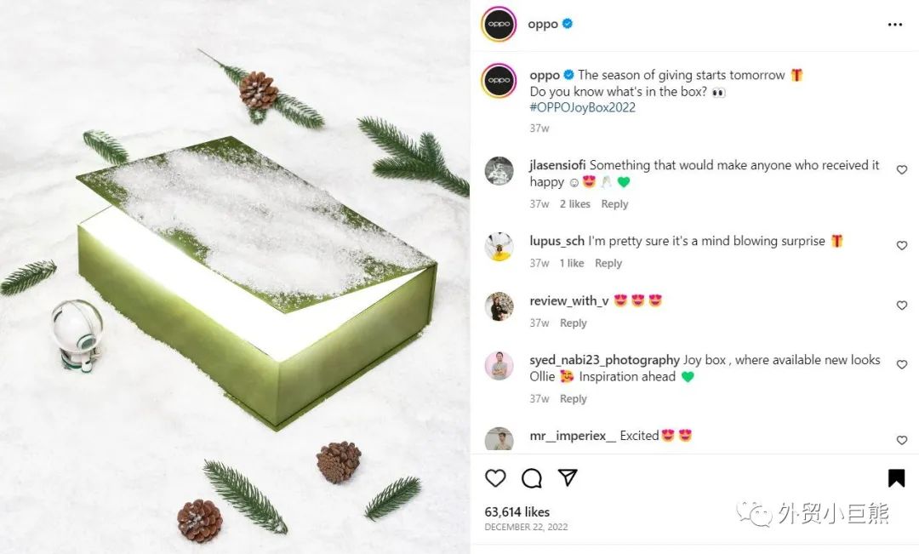The width and height of the screenshot is (919, 554).
Task: Open the OPPO story ring avatar in header
Action: 499,24
